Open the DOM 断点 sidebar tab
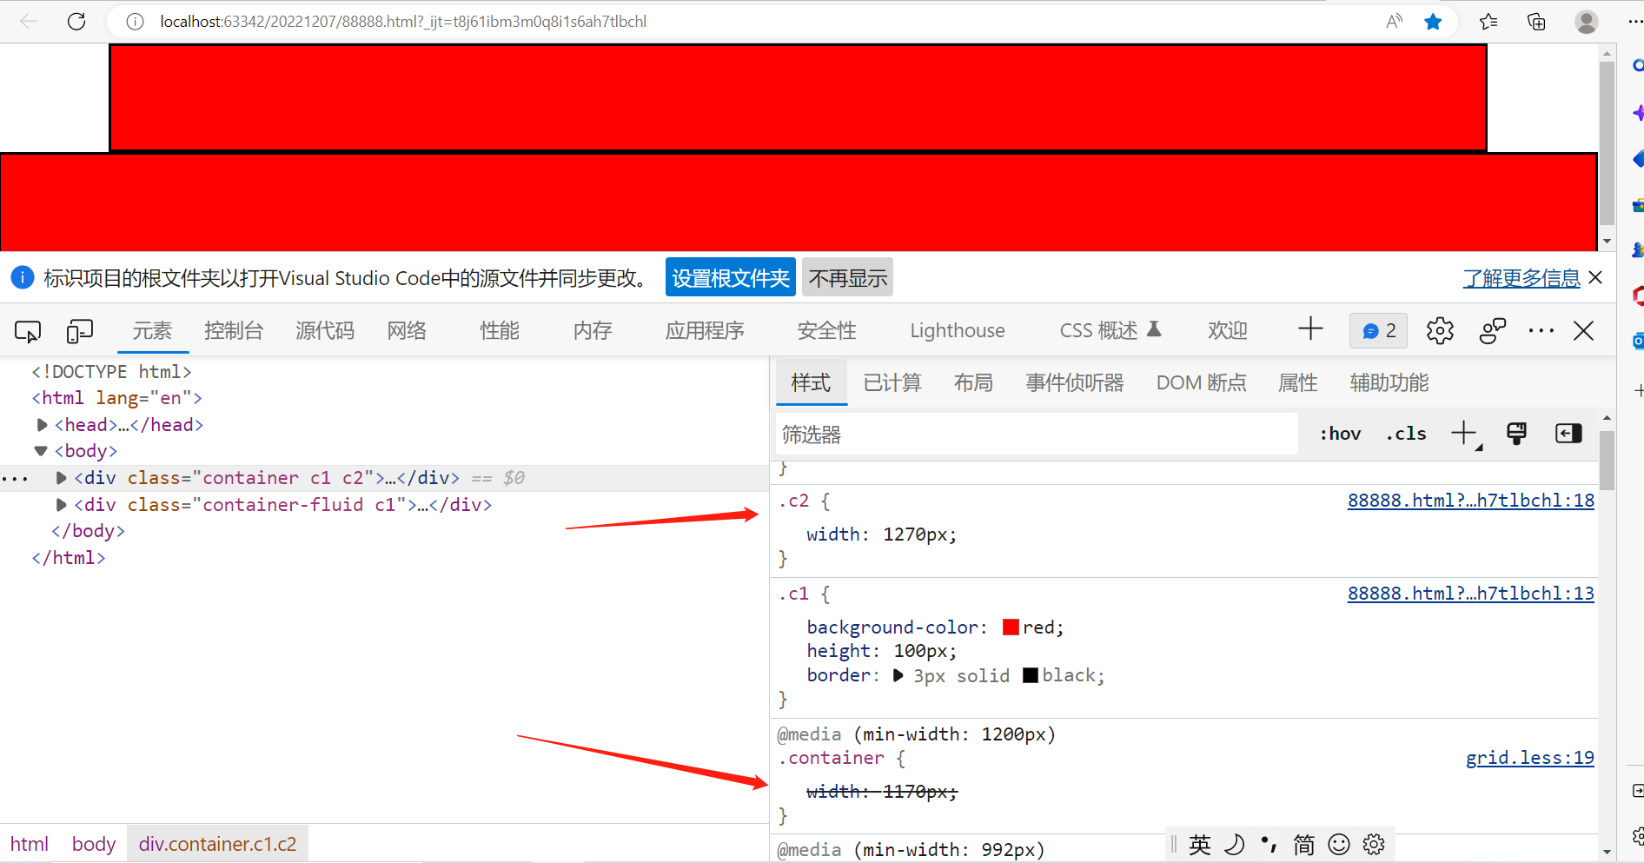1644x863 pixels. (x=1202, y=383)
